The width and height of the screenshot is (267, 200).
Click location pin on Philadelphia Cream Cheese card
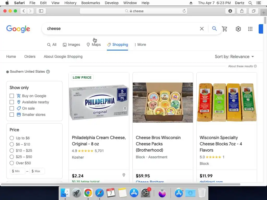(124, 175)
